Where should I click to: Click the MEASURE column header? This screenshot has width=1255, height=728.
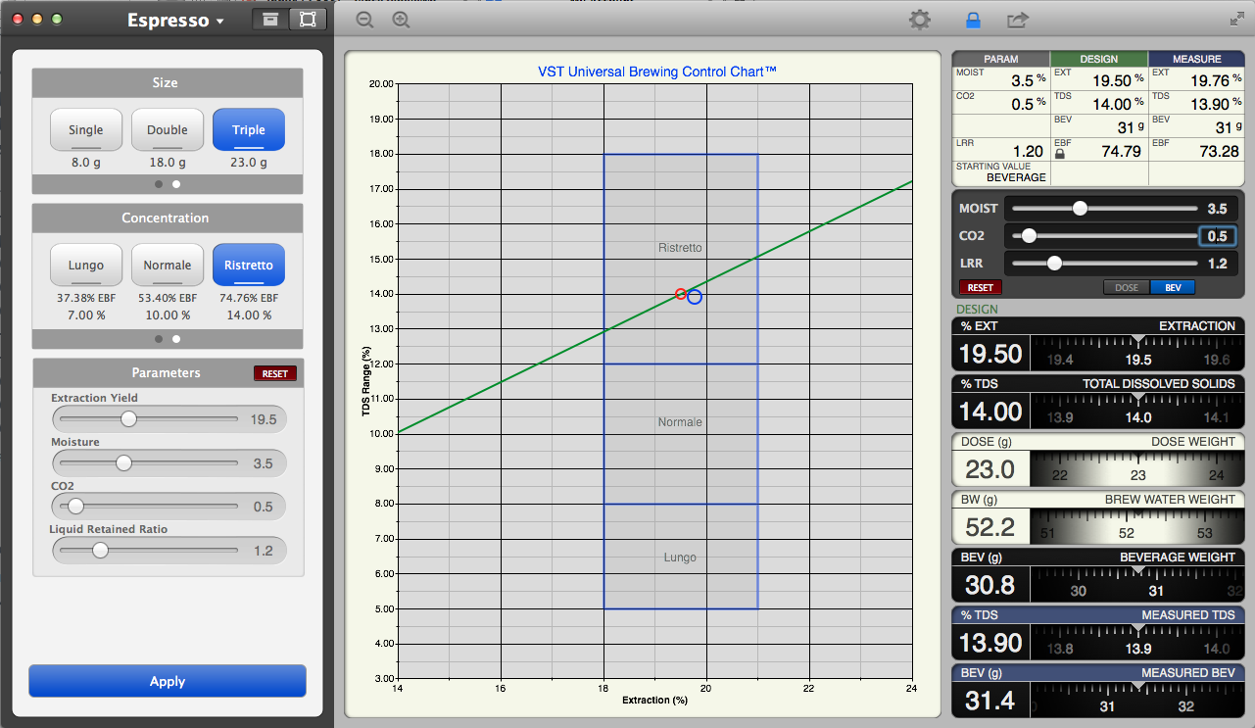(1196, 59)
